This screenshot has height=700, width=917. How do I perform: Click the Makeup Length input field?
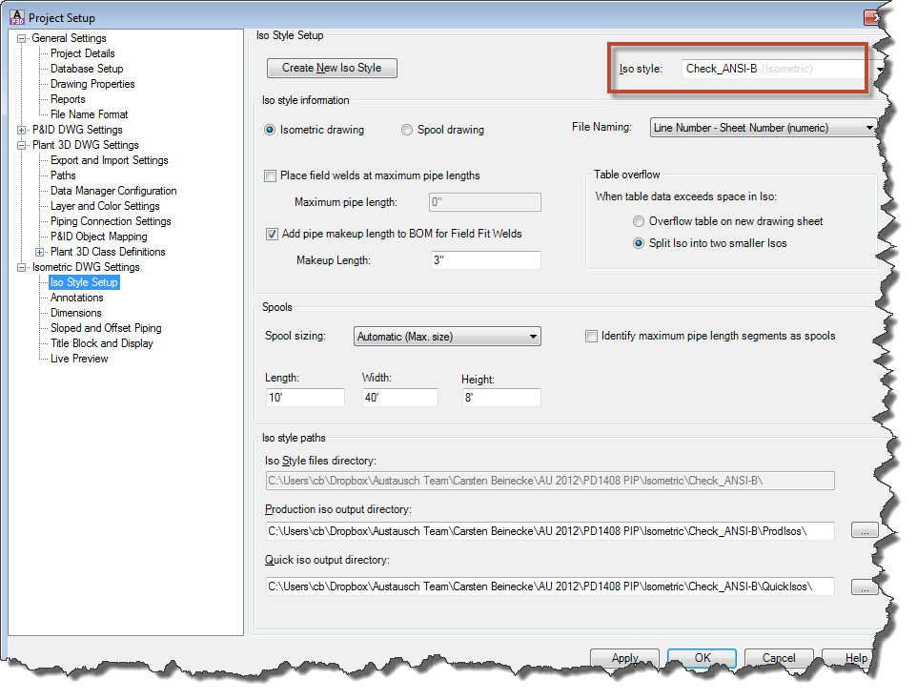coord(485,259)
